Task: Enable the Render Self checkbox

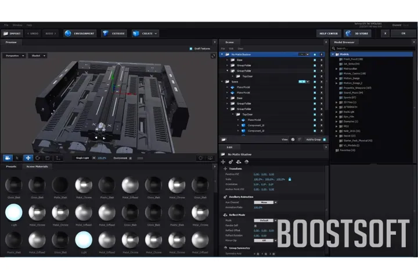Action: click(255, 226)
